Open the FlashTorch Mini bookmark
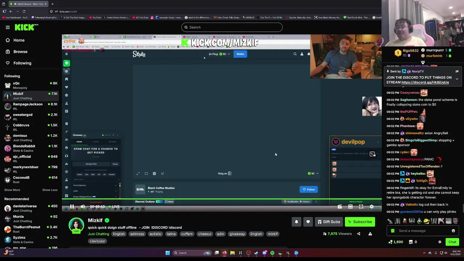The height and width of the screenshot is (261, 464). click(x=356, y=17)
